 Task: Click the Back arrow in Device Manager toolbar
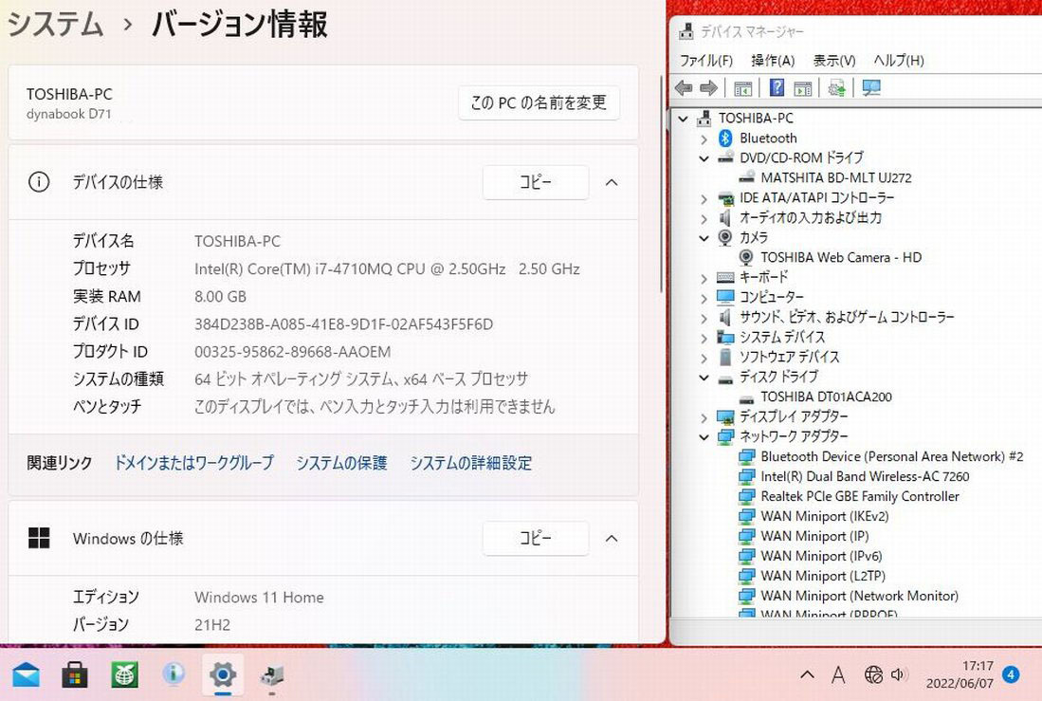click(x=684, y=88)
